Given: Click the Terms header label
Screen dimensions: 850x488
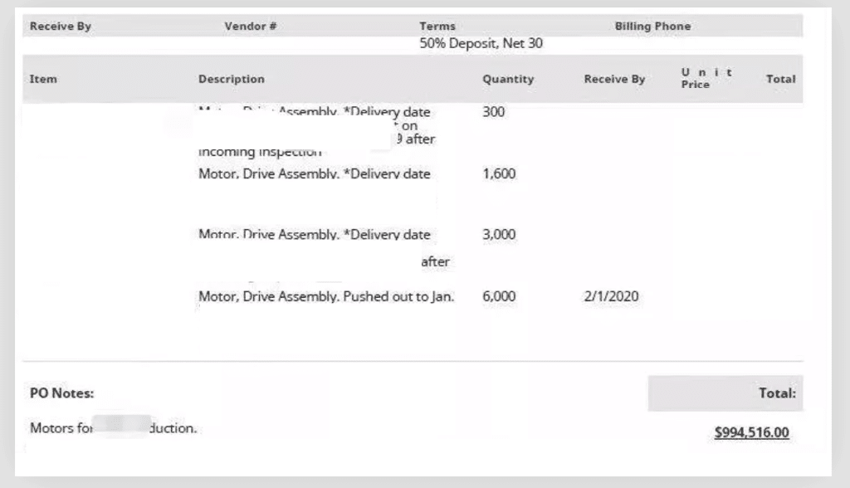Looking at the screenshot, I should tap(437, 26).
